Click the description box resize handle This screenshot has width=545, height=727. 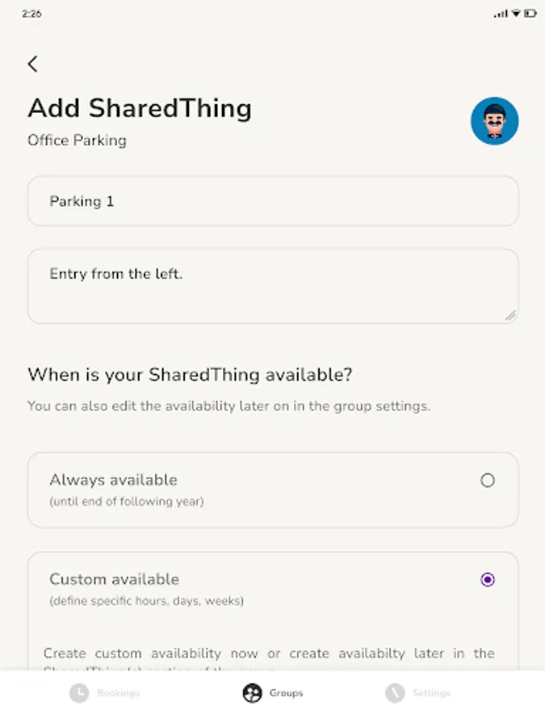510,316
